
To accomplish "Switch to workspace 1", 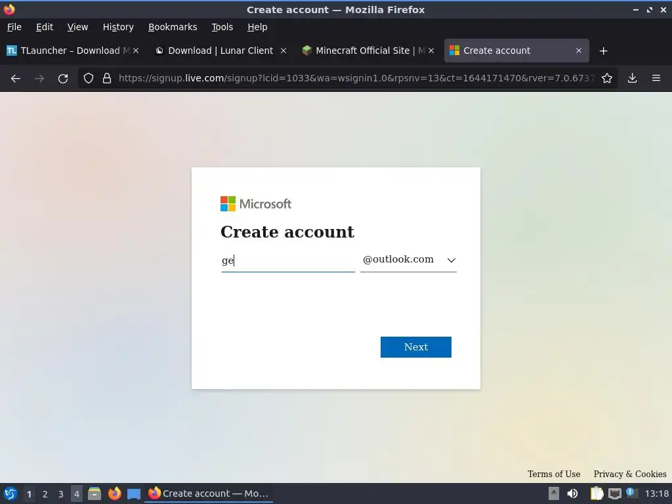I will pos(29,494).
